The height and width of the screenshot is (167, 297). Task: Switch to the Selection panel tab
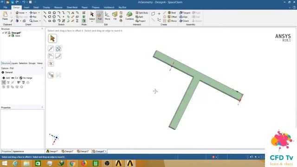pos(23,63)
